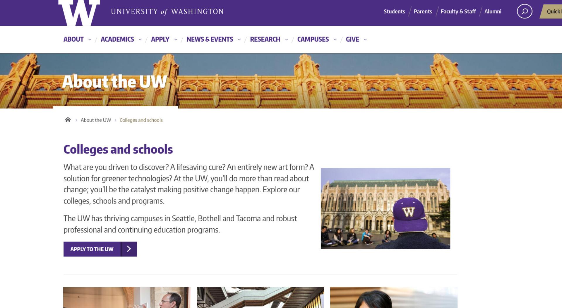Image resolution: width=562 pixels, height=308 pixels.
Task: Click the Apply to the UW button
Action: (100, 249)
